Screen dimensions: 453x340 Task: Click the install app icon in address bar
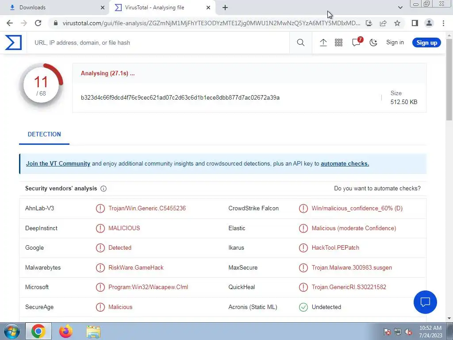[369, 23]
